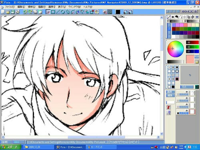Screen dimensions: 200x150
Task: Pick the pink swatch in color palette
Action: (x=189, y=25)
